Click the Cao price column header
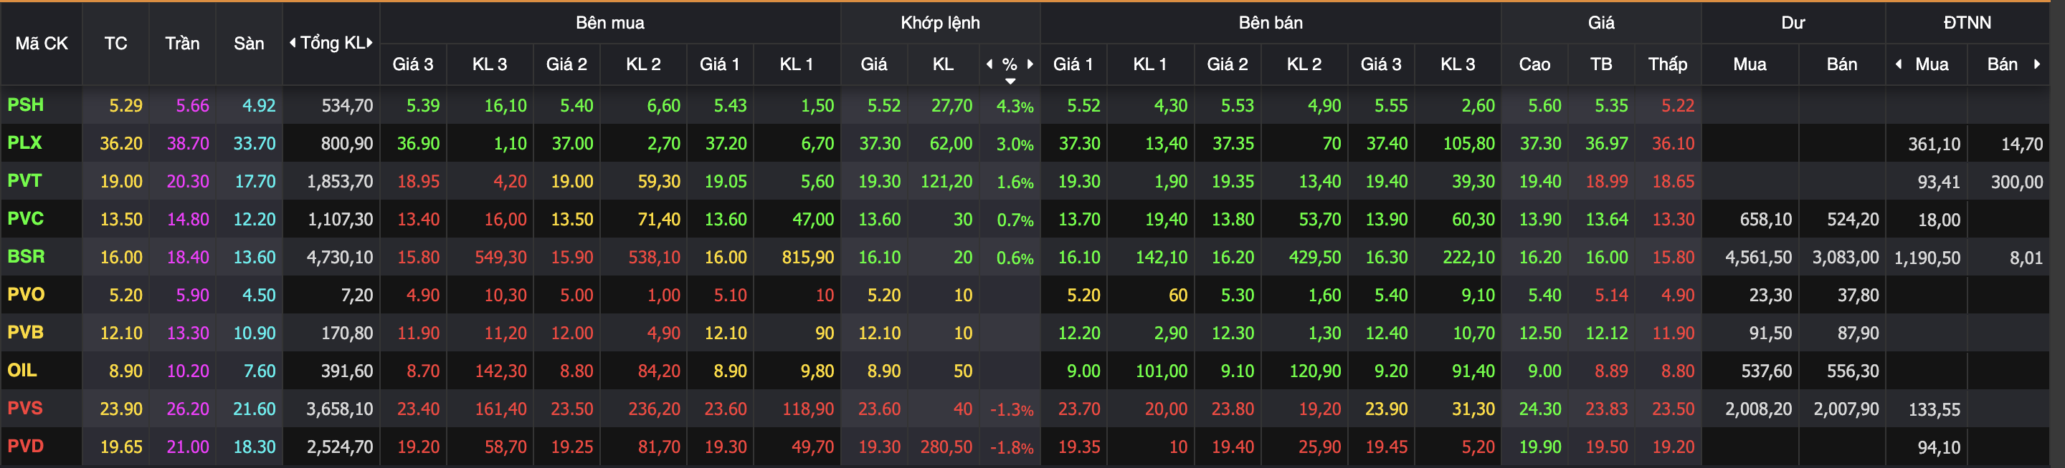 click(1534, 64)
